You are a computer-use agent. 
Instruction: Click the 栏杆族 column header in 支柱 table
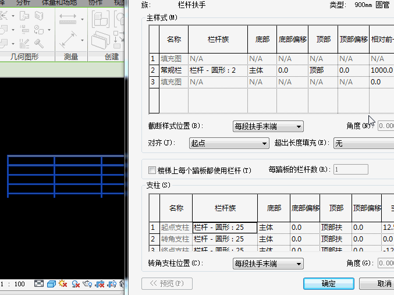(225, 208)
